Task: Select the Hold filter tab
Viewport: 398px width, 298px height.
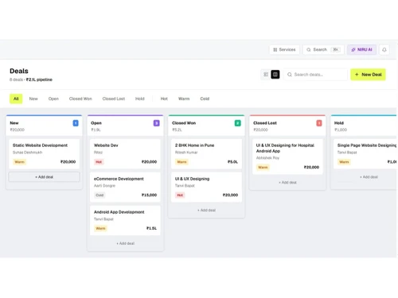Action: pos(140,99)
